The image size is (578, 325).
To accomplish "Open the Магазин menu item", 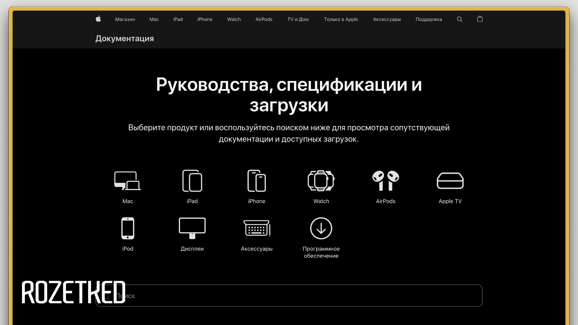I will (x=125, y=19).
